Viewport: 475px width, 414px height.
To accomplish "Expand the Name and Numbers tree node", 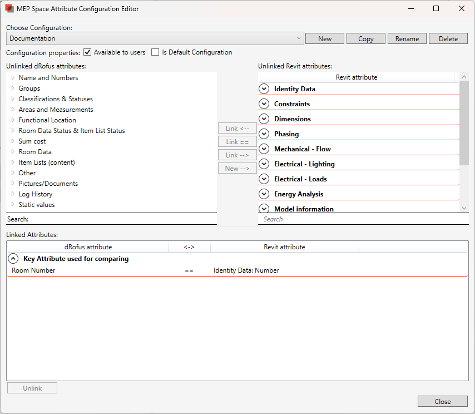I will click(x=13, y=78).
